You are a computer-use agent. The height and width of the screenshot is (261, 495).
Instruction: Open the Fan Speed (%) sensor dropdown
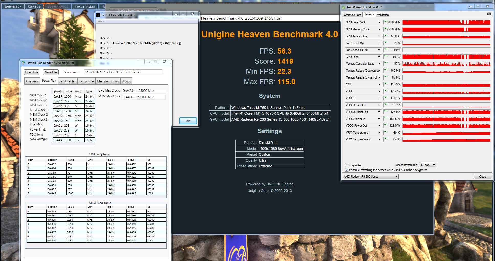pyautogui.click(x=379, y=43)
